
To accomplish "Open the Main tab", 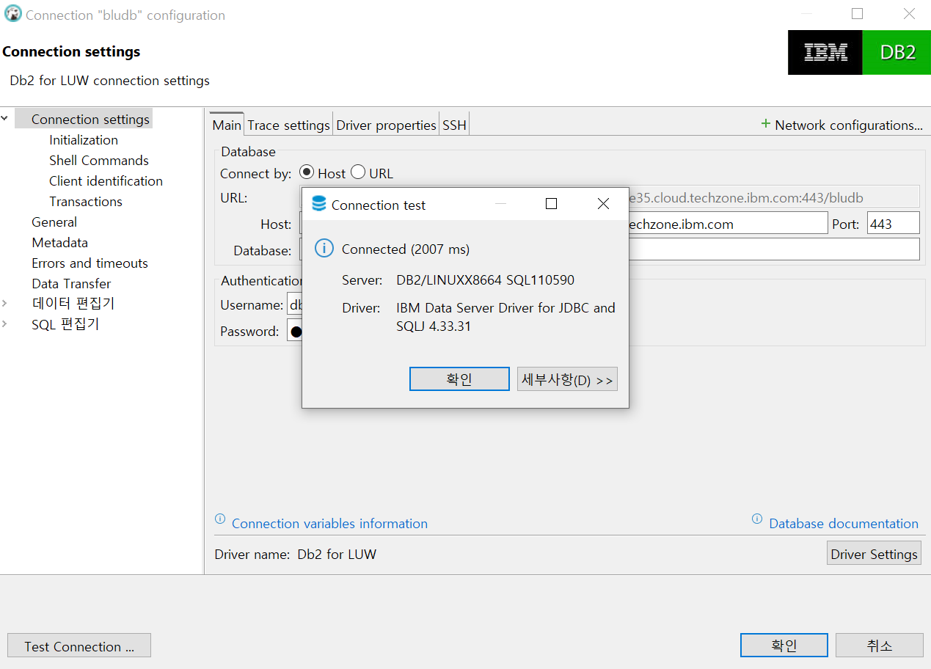I will click(227, 125).
